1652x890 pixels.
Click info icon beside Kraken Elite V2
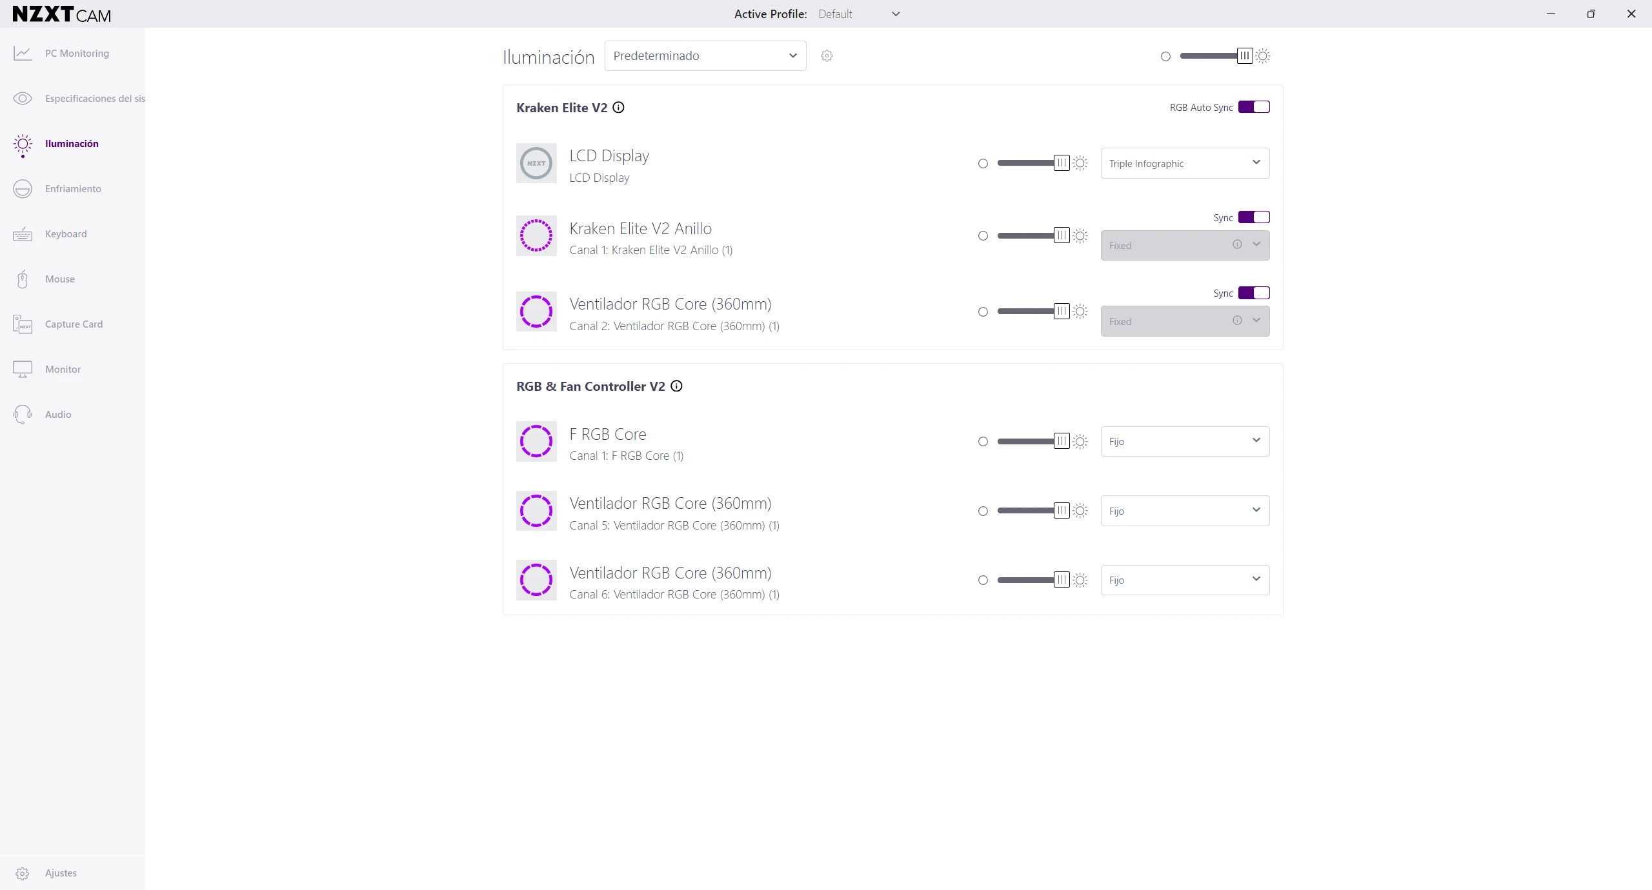pyautogui.click(x=618, y=108)
